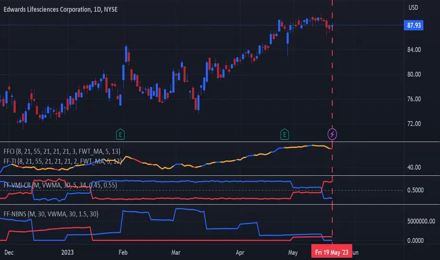
Task: Open the FFCI indicator legend
Action: click(62, 151)
